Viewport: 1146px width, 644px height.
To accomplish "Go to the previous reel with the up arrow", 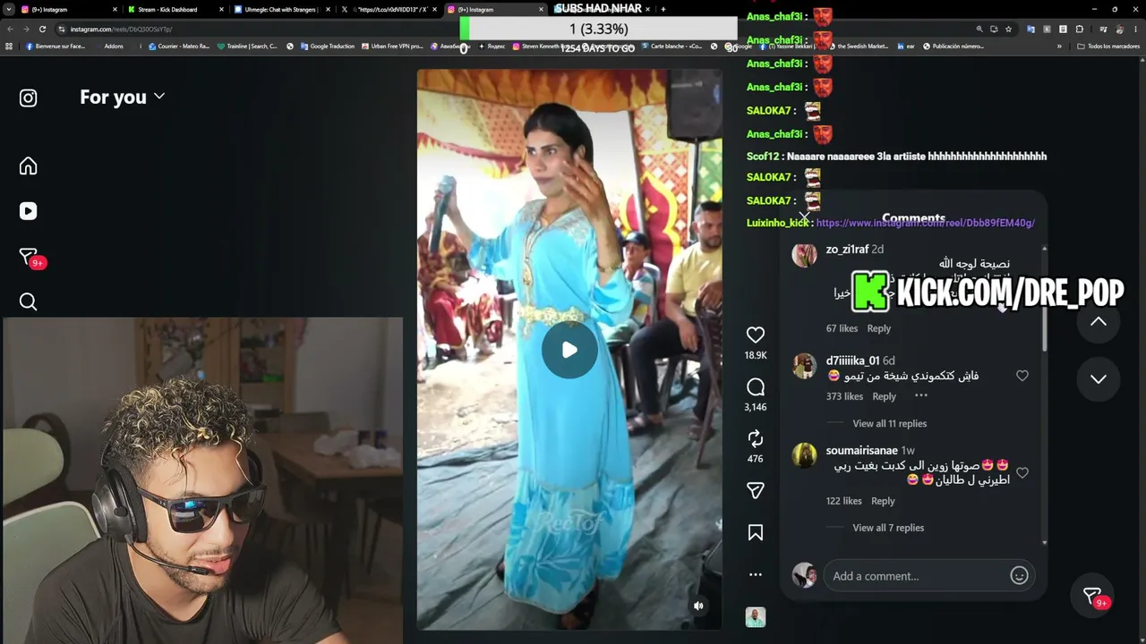I will pyautogui.click(x=1099, y=322).
